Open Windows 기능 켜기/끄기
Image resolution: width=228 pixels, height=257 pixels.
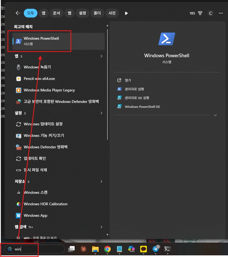[x=59, y=135]
